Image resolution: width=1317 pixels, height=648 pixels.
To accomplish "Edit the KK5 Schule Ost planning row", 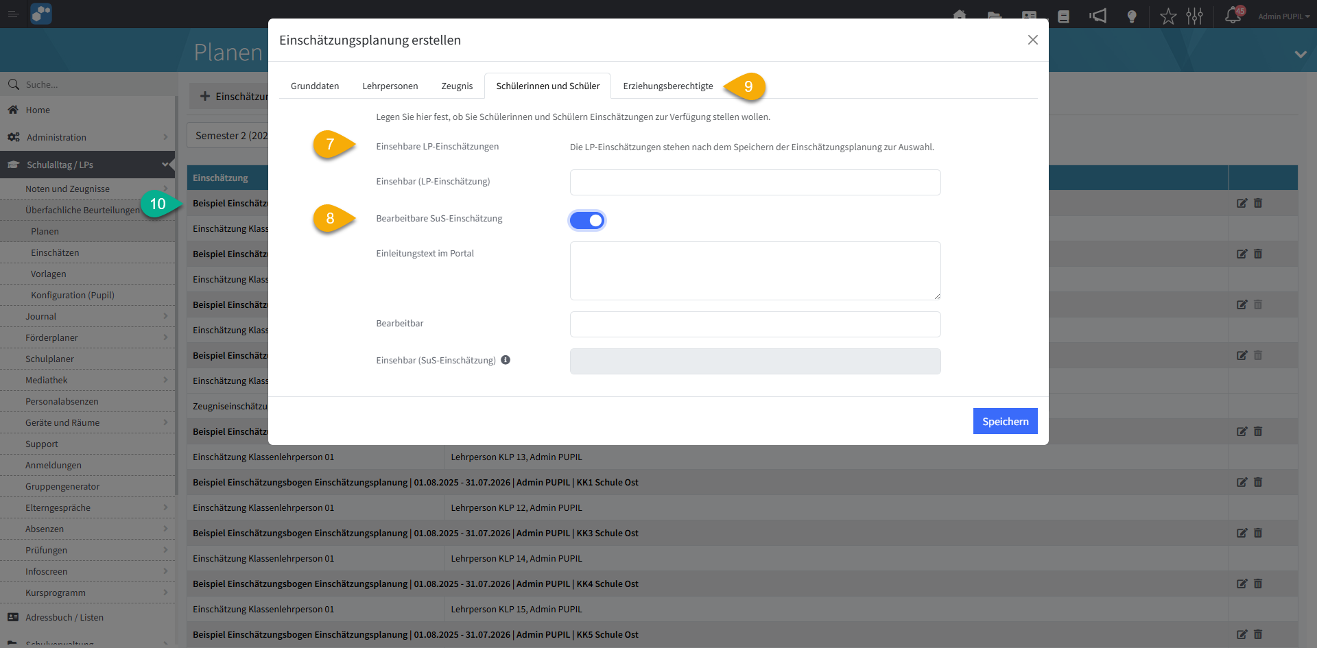I will click(x=1242, y=634).
